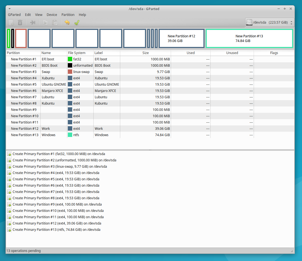302x261 pixels.
Task: Select the New Partition #4 Xubuntu row
Action: point(150,78)
